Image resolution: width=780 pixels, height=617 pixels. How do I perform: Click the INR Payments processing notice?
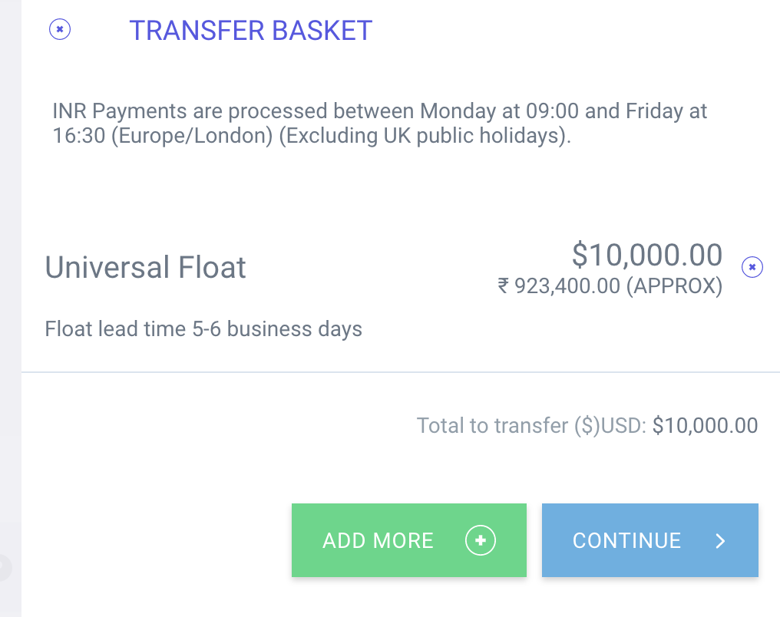(379, 123)
